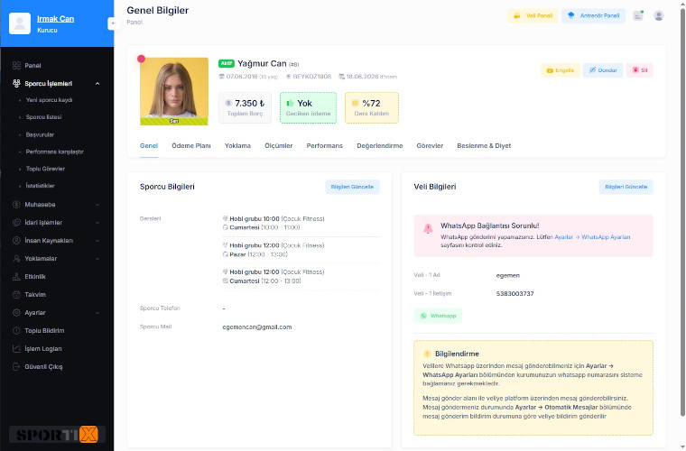Viewport: 686px width, 451px height.
Task: Follow the Ayarlar → WhatsApp Ayarları link
Action: point(592,237)
